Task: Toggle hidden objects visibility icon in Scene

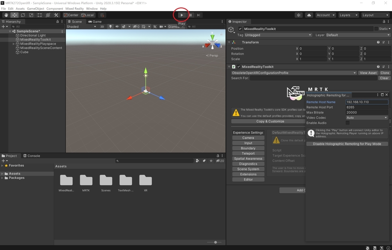Action: click(x=136, y=27)
